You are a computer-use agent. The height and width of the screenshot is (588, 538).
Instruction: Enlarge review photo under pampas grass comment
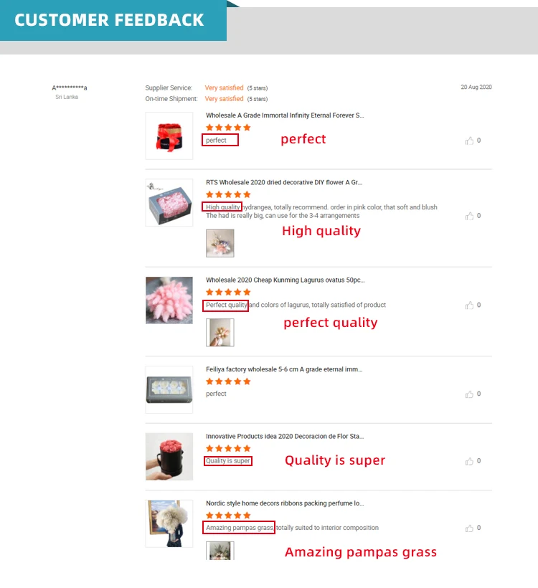(x=220, y=551)
